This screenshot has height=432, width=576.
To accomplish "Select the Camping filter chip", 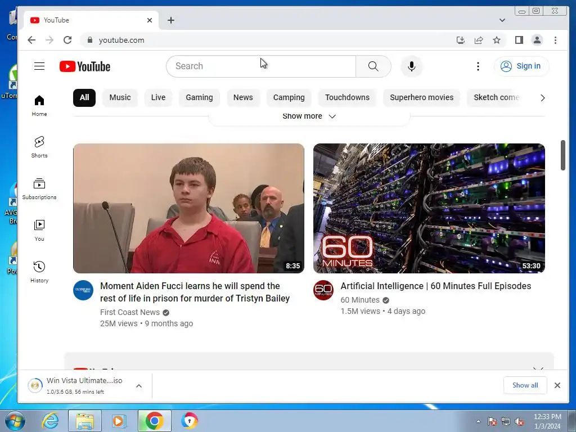I will click(289, 98).
